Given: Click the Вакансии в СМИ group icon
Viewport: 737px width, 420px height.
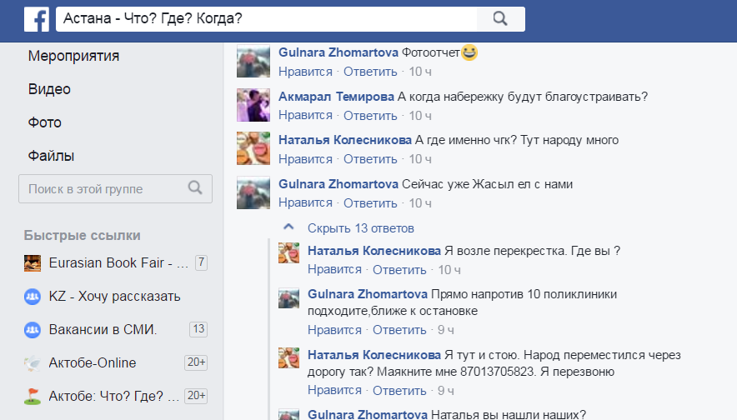Looking at the screenshot, I should tap(33, 330).
